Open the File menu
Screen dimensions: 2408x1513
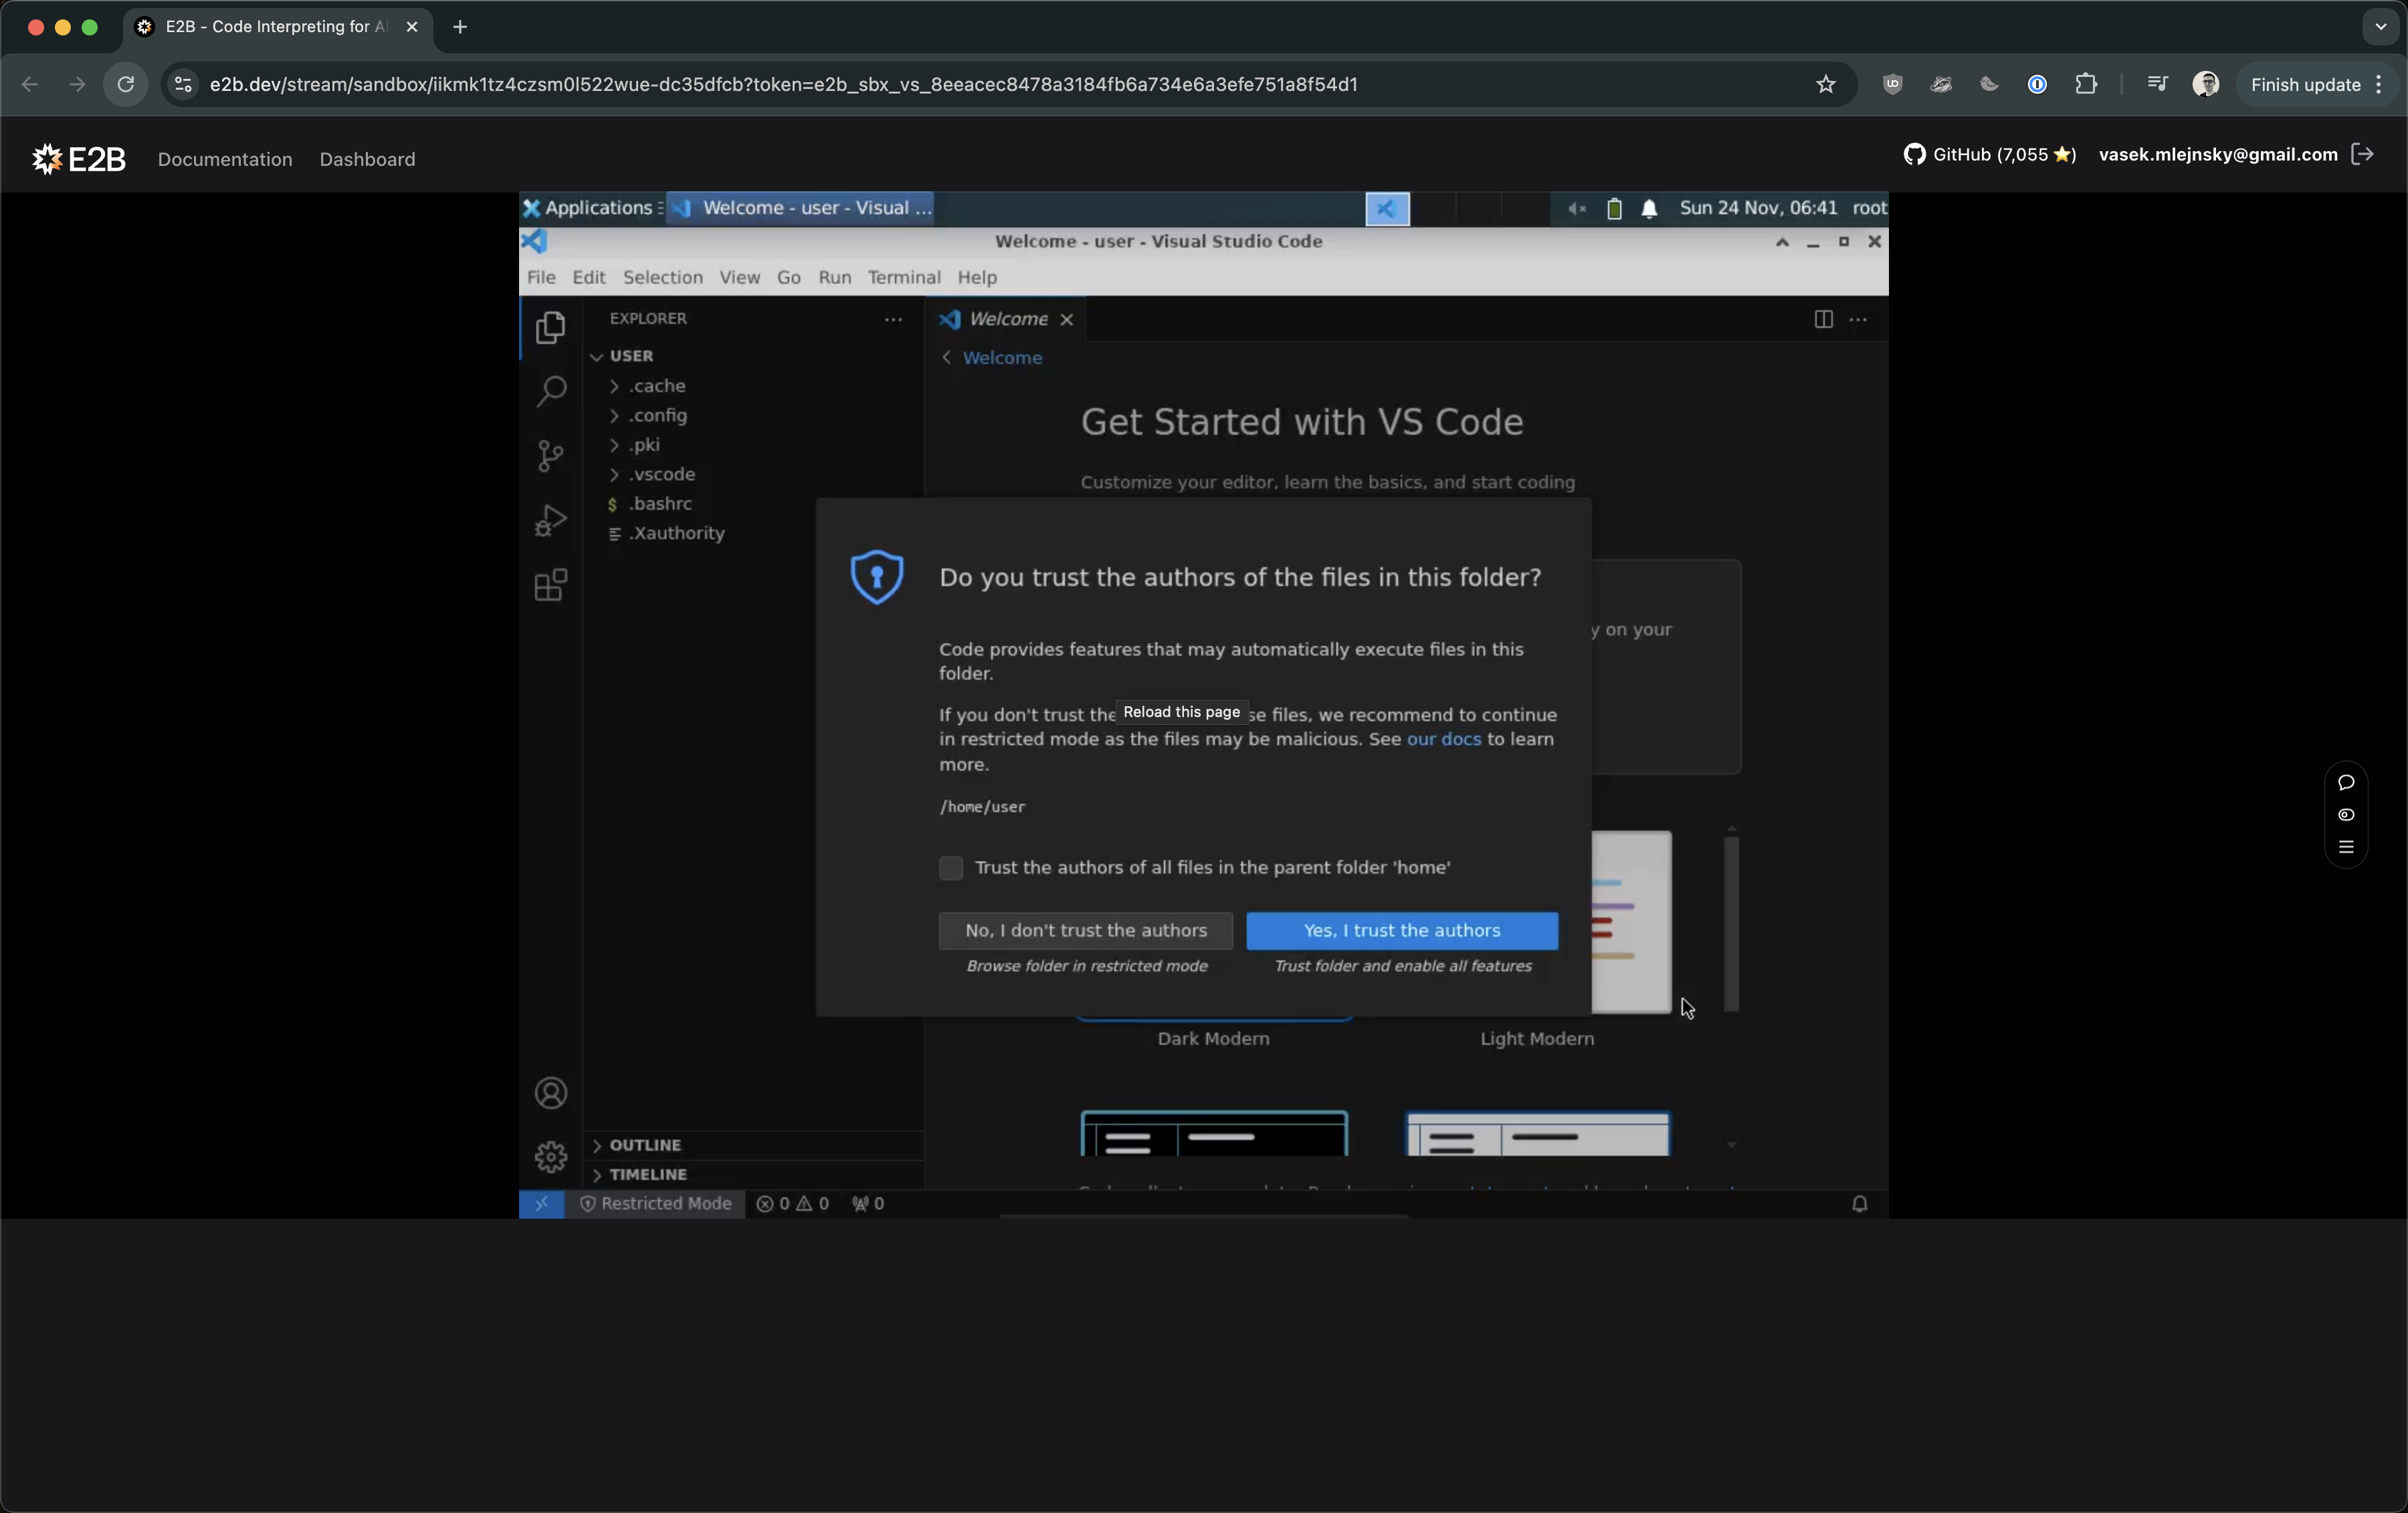coord(541,277)
